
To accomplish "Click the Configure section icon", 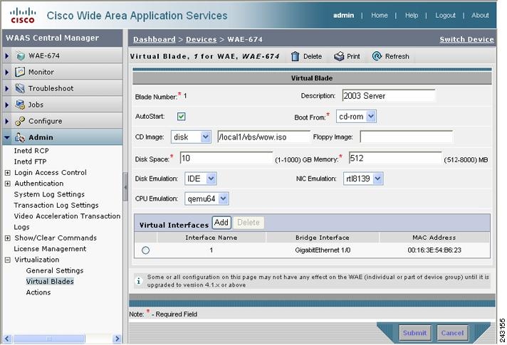I will tap(20, 121).
